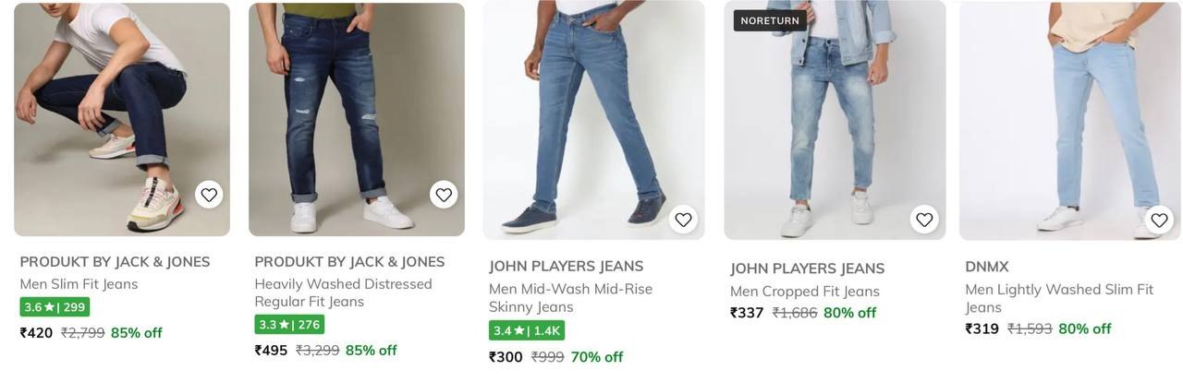View the distressed dark blue jeans photo
The width and height of the screenshot is (1183, 382).
[x=356, y=111]
